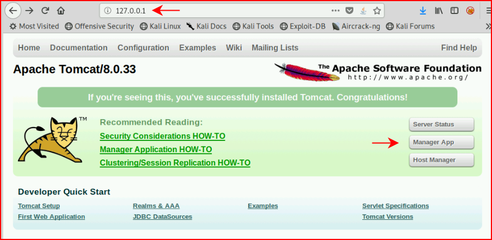
Task: Open Examples in the top navigation bar
Action: [x=197, y=48]
